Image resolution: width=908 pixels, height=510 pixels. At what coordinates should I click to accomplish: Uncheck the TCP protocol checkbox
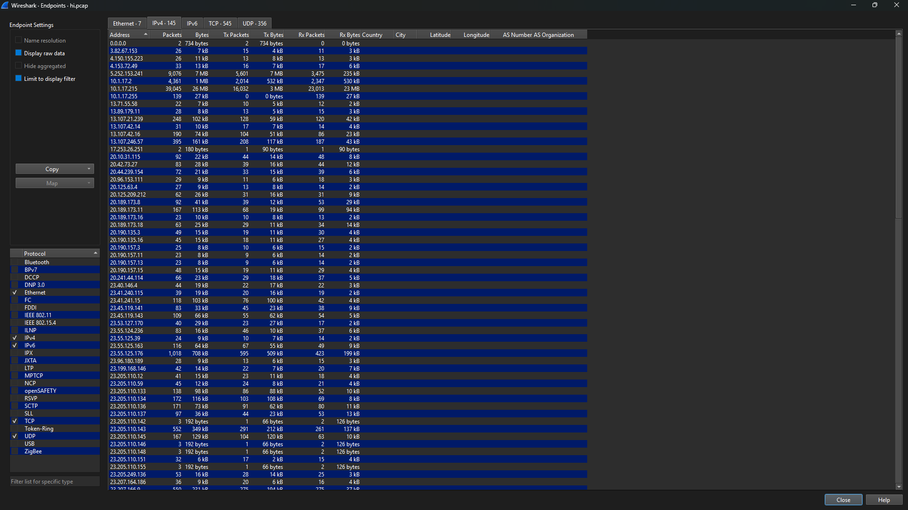click(15, 421)
